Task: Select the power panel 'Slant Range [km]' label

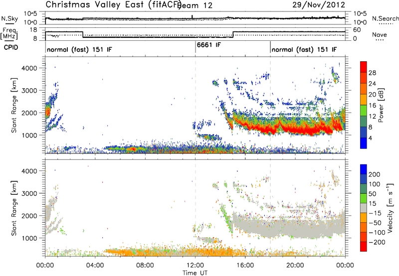Action: (x=14, y=105)
